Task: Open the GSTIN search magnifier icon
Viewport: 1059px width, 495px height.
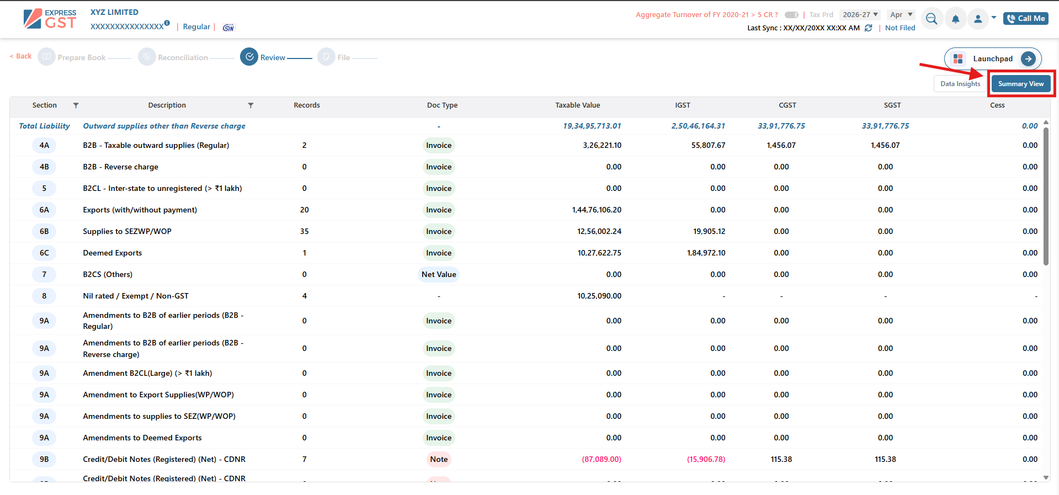Action: pos(932,19)
